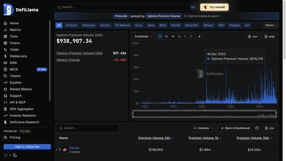
Task: Click the Investor Relations icon
Action: [x=5, y=116]
